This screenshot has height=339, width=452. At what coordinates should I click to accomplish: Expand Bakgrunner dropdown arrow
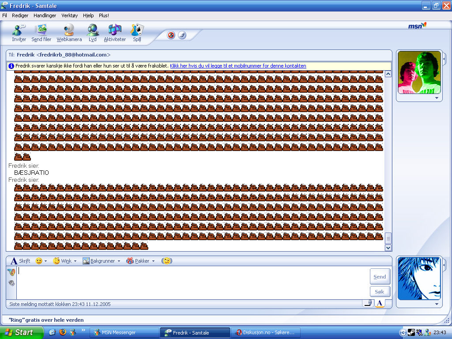pyautogui.click(x=119, y=261)
